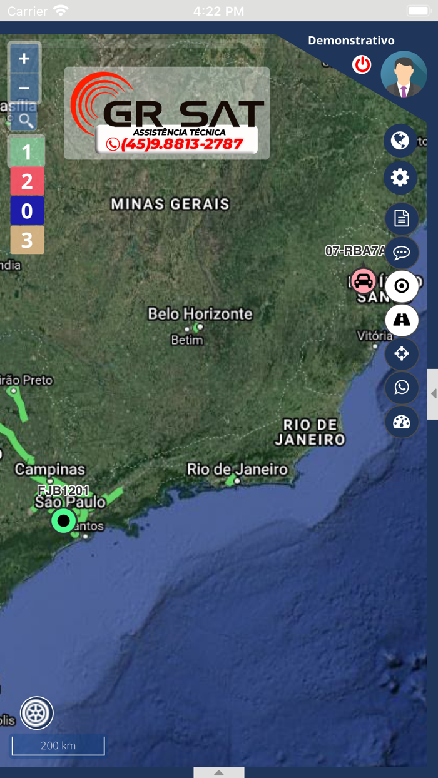This screenshot has width=438, height=778.
Task: Open the globe map type button
Action: (x=400, y=140)
